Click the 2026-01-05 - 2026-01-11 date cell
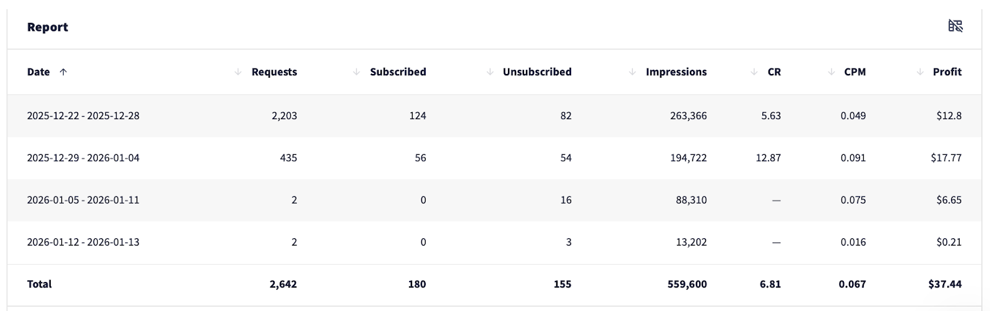This screenshot has height=311, width=990. pyautogui.click(x=83, y=200)
